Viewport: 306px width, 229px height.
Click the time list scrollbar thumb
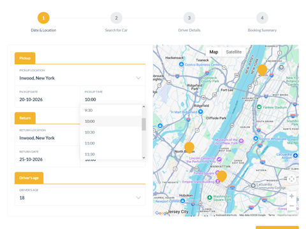click(x=144, y=124)
